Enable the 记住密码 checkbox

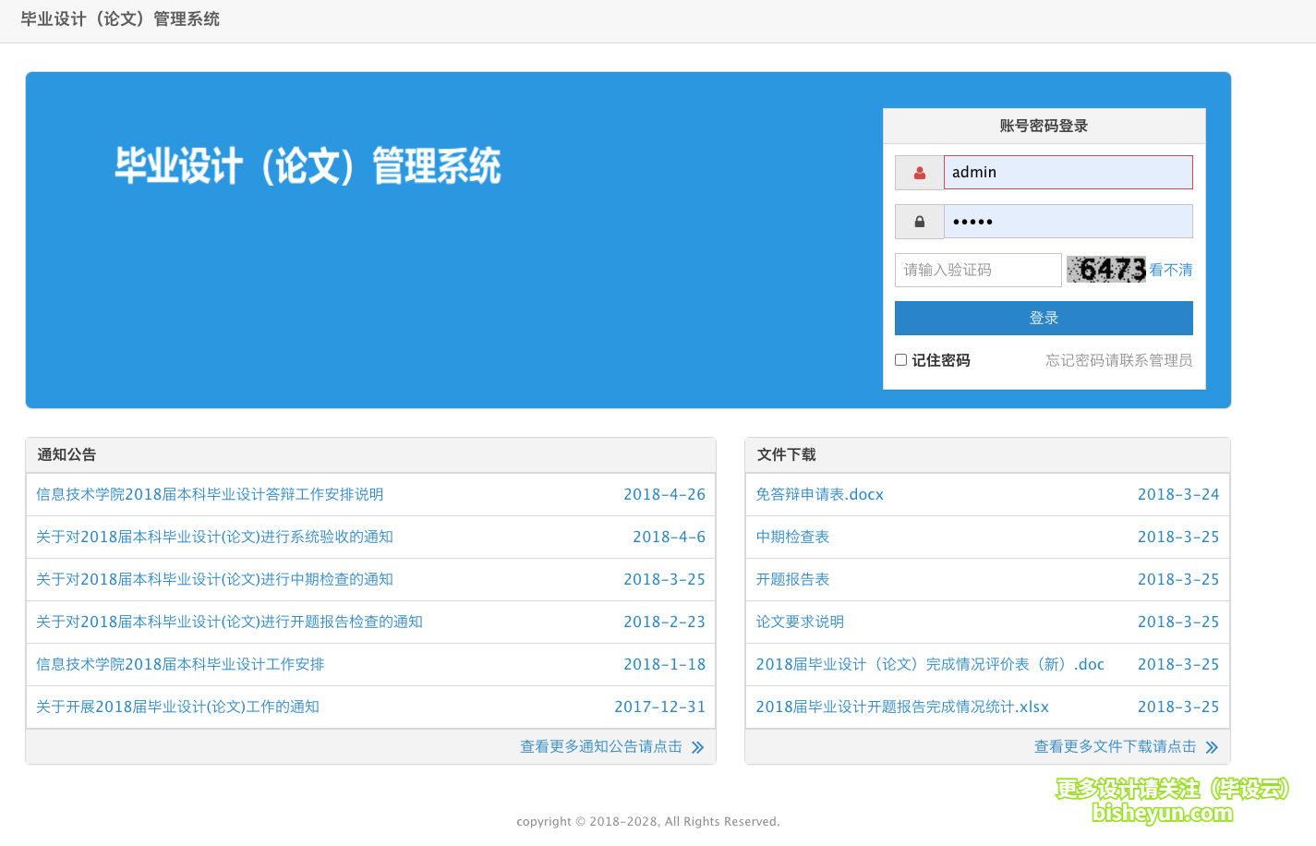[900, 359]
